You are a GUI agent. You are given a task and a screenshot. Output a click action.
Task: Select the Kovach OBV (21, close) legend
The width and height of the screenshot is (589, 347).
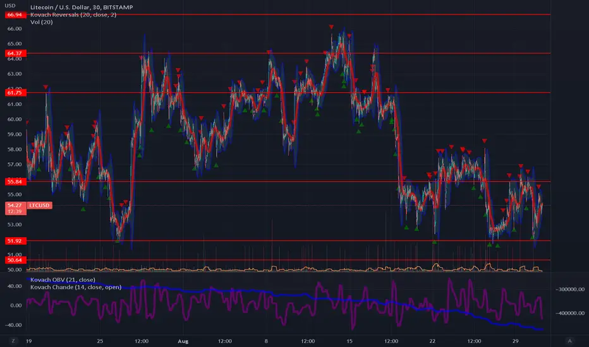pos(63,280)
